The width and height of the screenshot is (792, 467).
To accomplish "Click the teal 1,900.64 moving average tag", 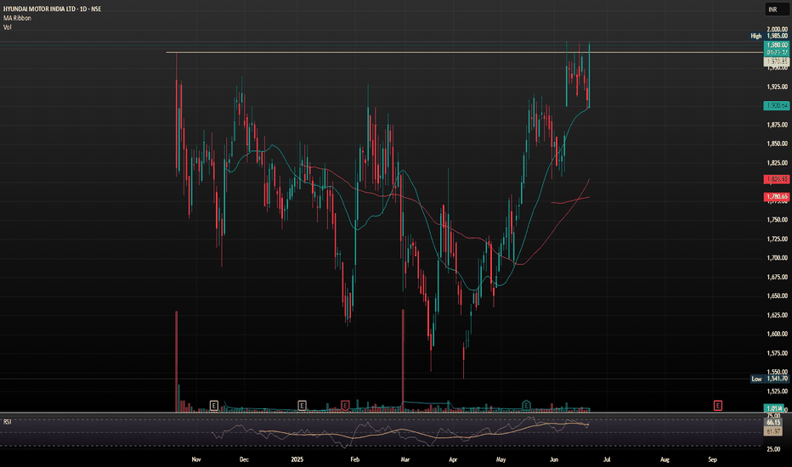I will tap(777, 105).
